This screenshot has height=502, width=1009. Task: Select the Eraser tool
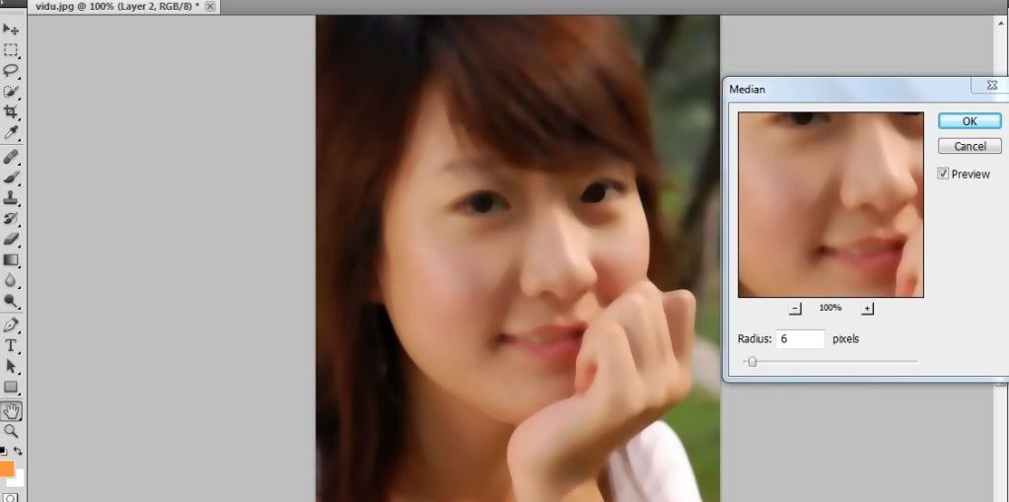[x=11, y=239]
